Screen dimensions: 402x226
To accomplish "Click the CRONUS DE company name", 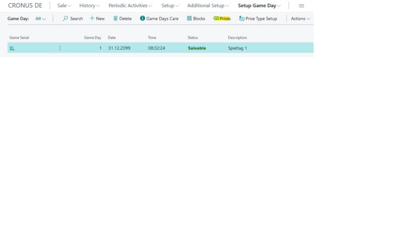I will pyautogui.click(x=25, y=6).
